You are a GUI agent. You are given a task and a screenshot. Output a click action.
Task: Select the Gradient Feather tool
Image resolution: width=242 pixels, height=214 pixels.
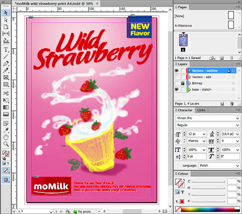click(6, 114)
